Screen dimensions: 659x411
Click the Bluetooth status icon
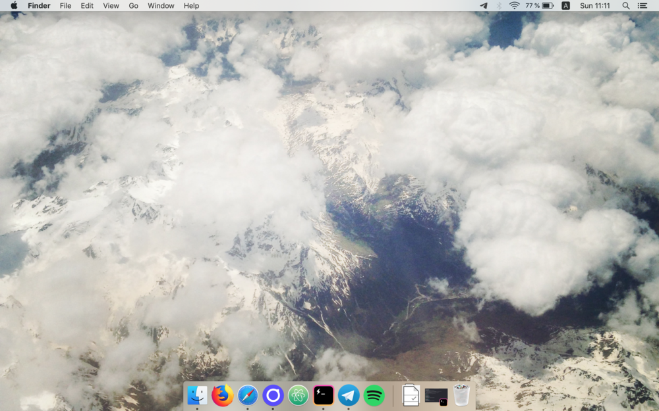pos(499,5)
